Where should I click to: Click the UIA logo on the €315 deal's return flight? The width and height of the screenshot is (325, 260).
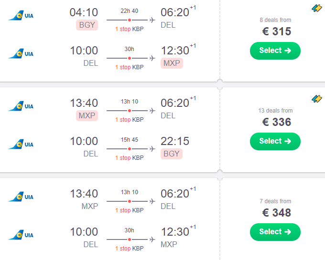coord(21,53)
